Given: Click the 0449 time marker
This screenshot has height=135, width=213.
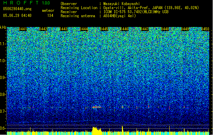Looking at the screenshot, I should coord(185,29).
